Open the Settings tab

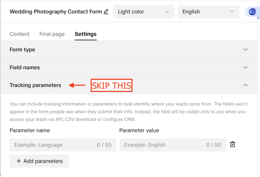(x=86, y=34)
